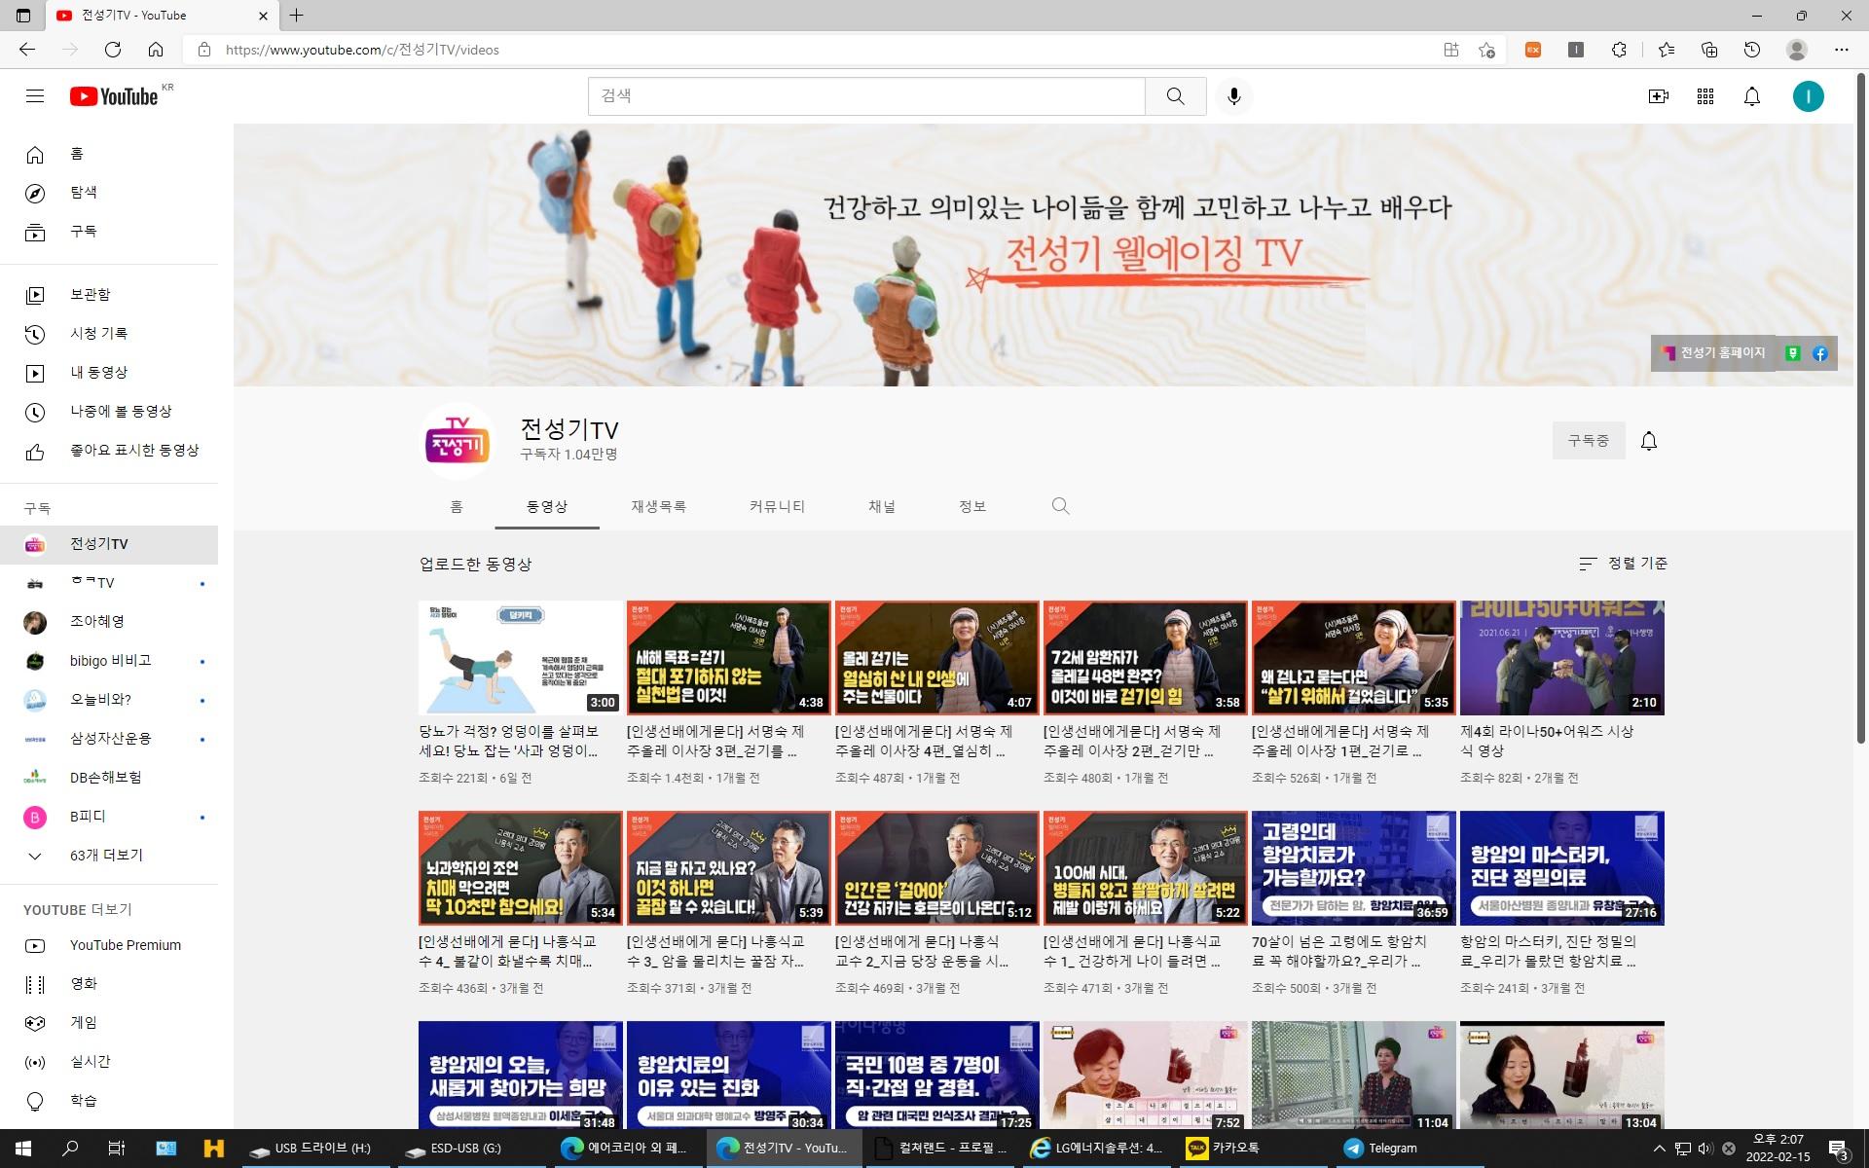Switch to 채널 tab
The width and height of the screenshot is (1869, 1168).
click(882, 506)
